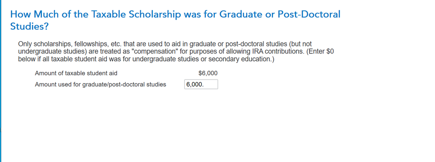
Task: Click the 'Amount used for graduate/post-doctoral studies' label
Action: tap(101, 84)
